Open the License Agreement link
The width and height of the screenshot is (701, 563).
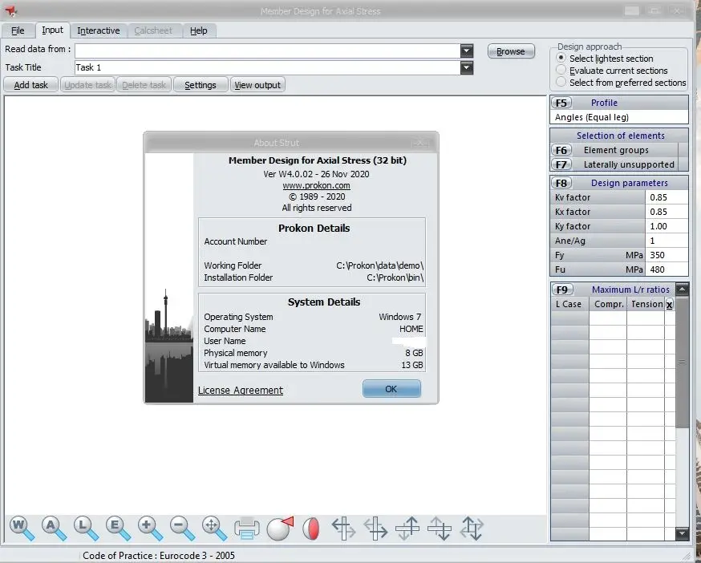coord(241,391)
